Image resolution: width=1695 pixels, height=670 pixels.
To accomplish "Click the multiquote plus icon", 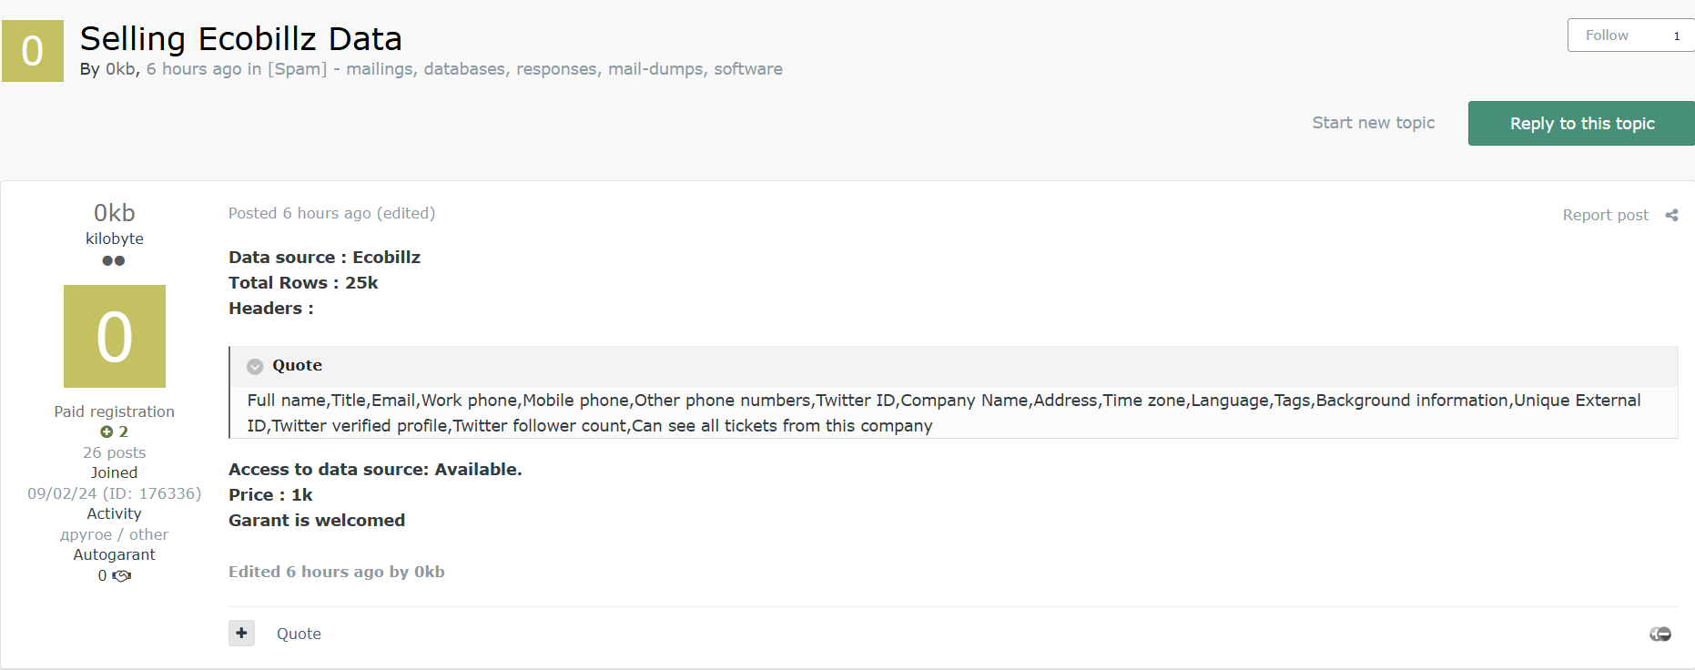I will (241, 633).
